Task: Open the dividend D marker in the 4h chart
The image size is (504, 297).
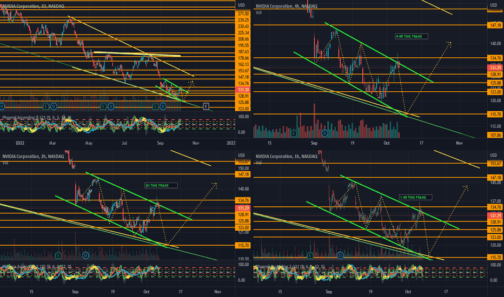Action: (324, 133)
